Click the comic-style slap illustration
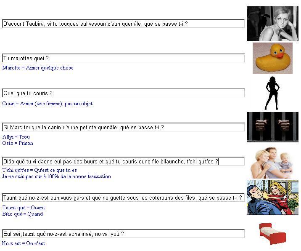Image resolution: width=301 pixels, height=251 pixels. [x=272, y=198]
